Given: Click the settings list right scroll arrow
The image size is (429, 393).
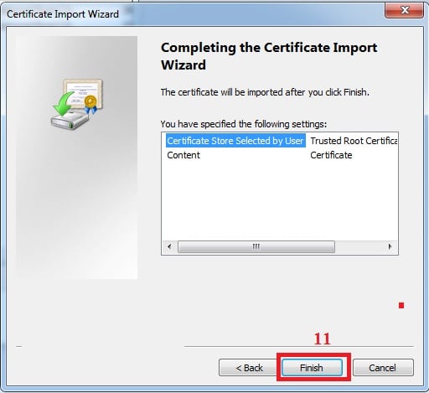Looking at the screenshot, I should [390, 246].
